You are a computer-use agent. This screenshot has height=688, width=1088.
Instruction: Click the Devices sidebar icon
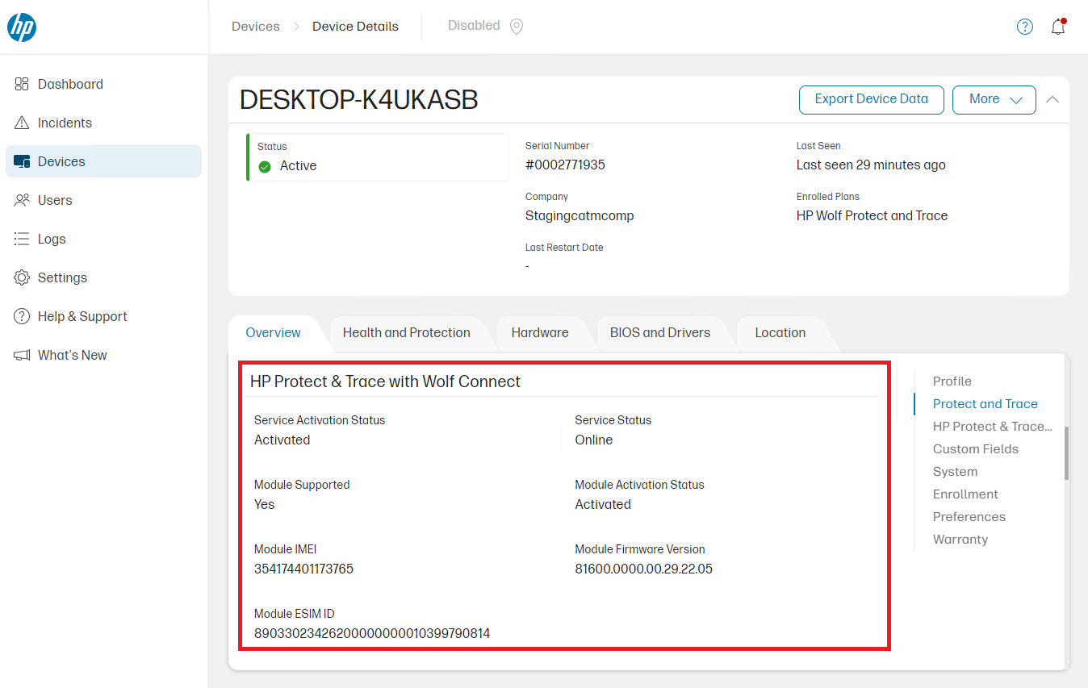(x=21, y=161)
